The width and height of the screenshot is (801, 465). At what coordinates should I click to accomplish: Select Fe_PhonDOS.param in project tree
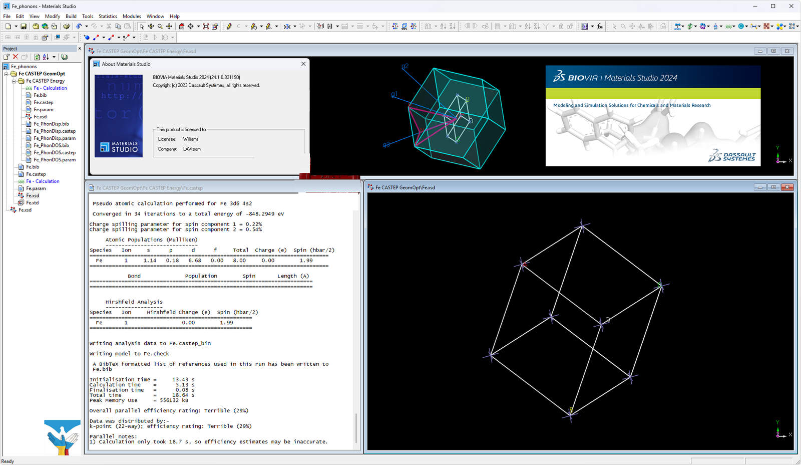[55, 160]
